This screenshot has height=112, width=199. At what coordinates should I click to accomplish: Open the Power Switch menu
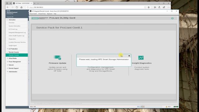tap(33, 14)
